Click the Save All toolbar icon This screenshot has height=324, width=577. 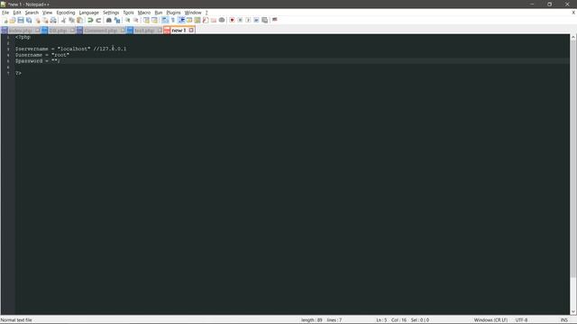pyautogui.click(x=29, y=20)
